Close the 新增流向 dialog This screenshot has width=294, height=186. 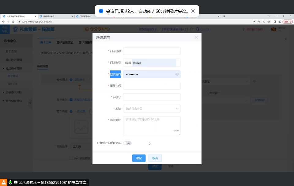(196, 38)
